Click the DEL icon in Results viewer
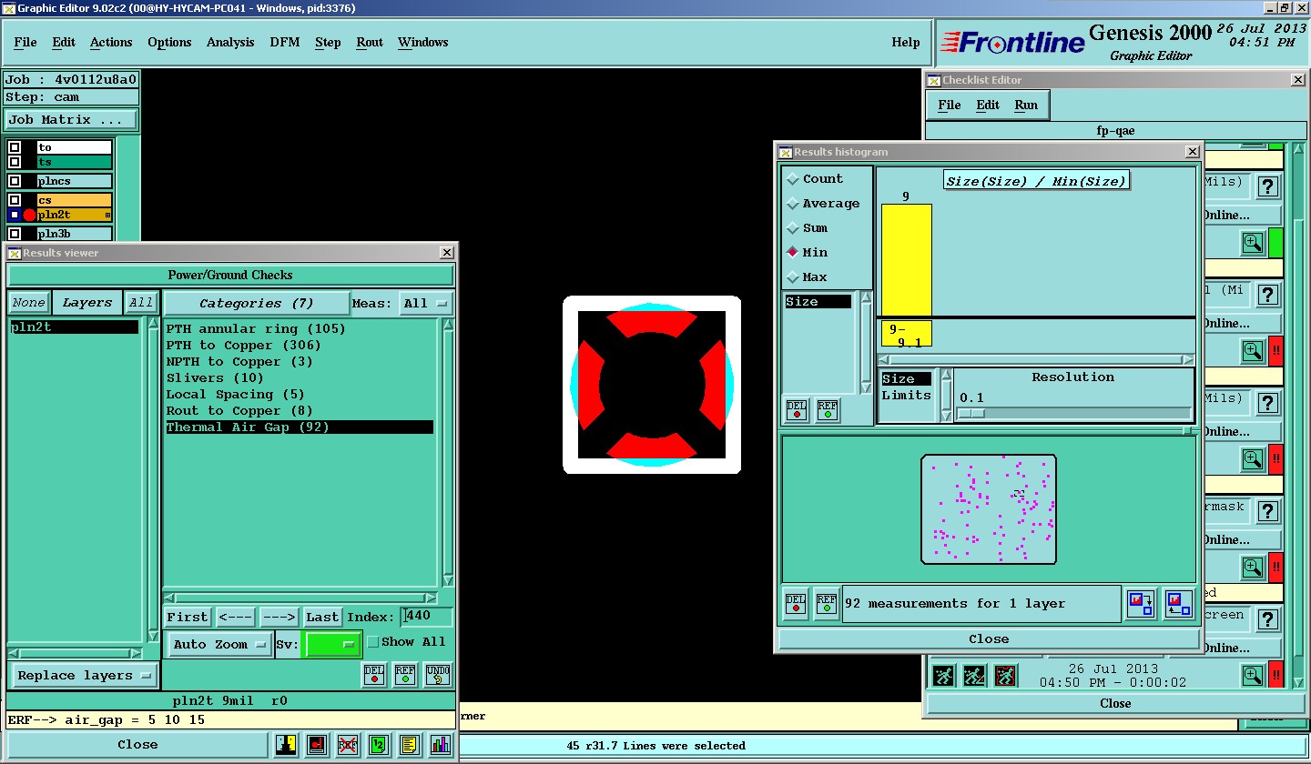Image resolution: width=1311 pixels, height=764 pixels. 374,675
